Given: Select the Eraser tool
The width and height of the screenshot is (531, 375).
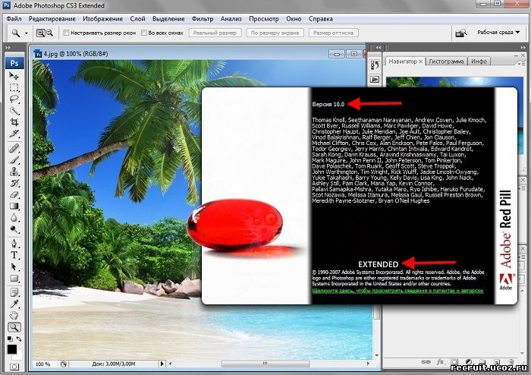Looking at the screenshot, I should tap(14, 194).
